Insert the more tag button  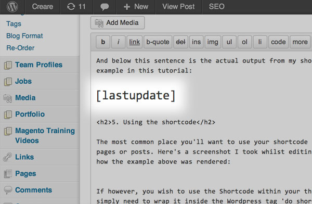pyautogui.click(x=300, y=42)
